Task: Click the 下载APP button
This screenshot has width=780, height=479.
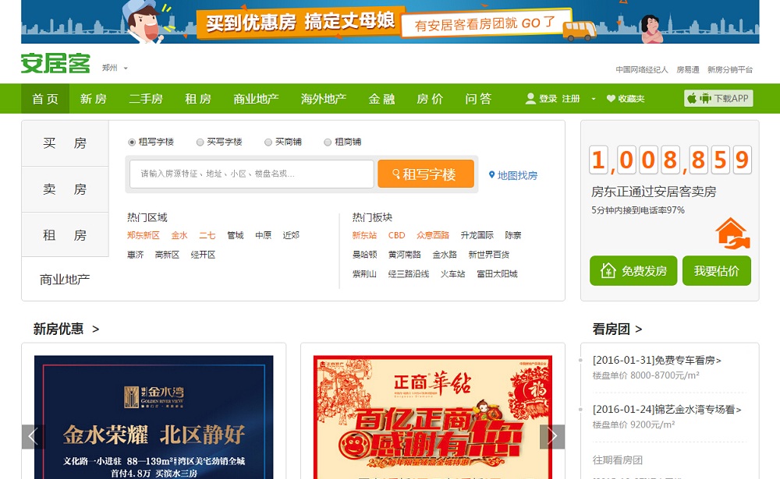Action: coord(718,98)
